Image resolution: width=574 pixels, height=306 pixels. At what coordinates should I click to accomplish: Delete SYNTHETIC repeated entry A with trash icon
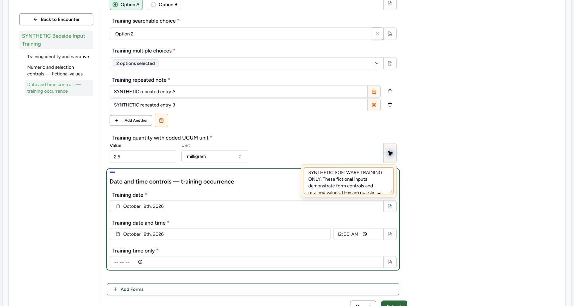pos(390,91)
